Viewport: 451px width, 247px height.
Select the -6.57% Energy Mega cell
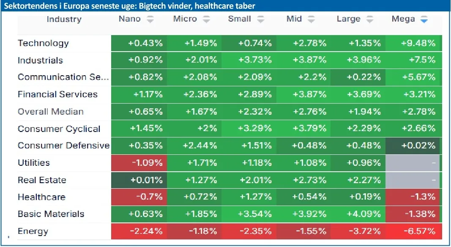click(x=413, y=231)
